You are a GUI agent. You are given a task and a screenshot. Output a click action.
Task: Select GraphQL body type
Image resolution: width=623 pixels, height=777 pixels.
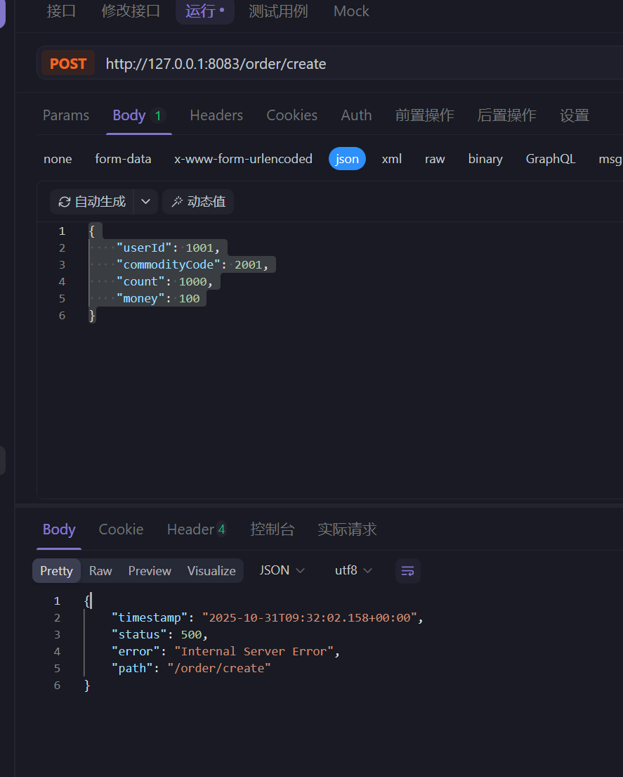(x=551, y=159)
